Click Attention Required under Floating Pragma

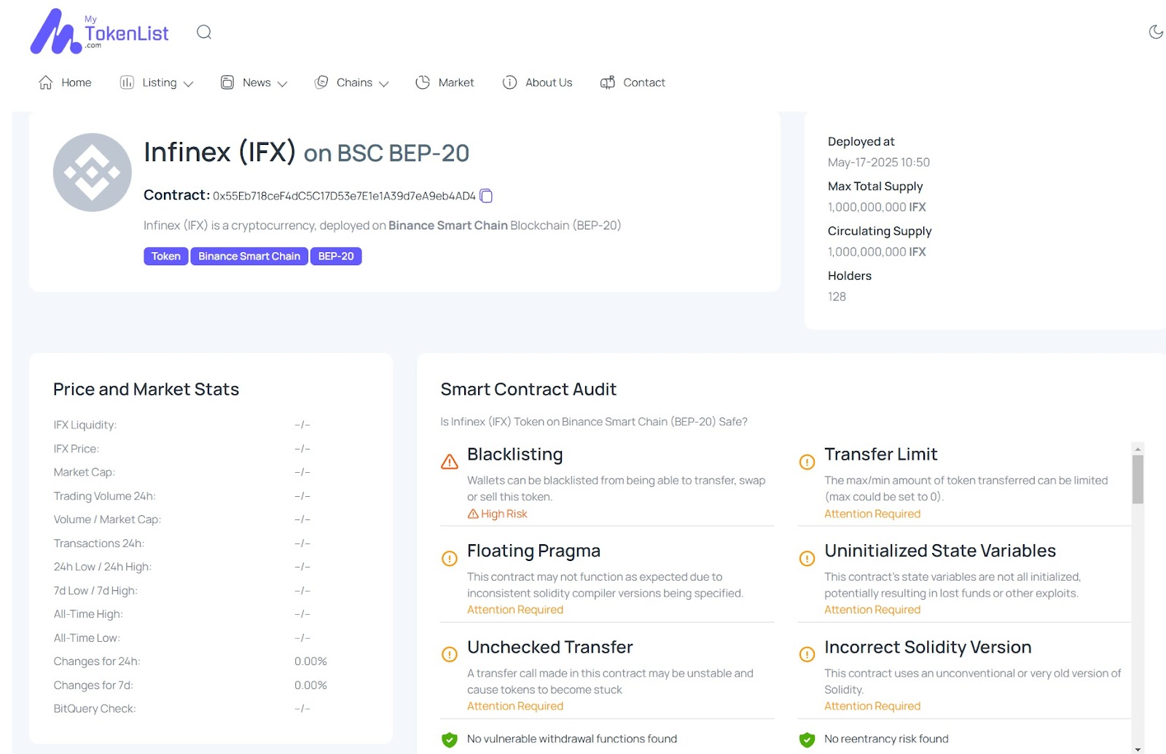click(x=515, y=610)
